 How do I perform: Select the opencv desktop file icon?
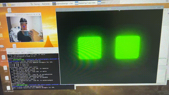pos(4,59)
